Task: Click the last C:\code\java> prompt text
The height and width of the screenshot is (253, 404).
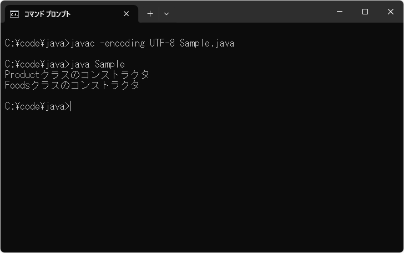Action: tap(37, 106)
